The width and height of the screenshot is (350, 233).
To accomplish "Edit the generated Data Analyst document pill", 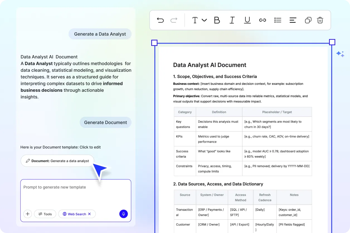I will [57, 161].
